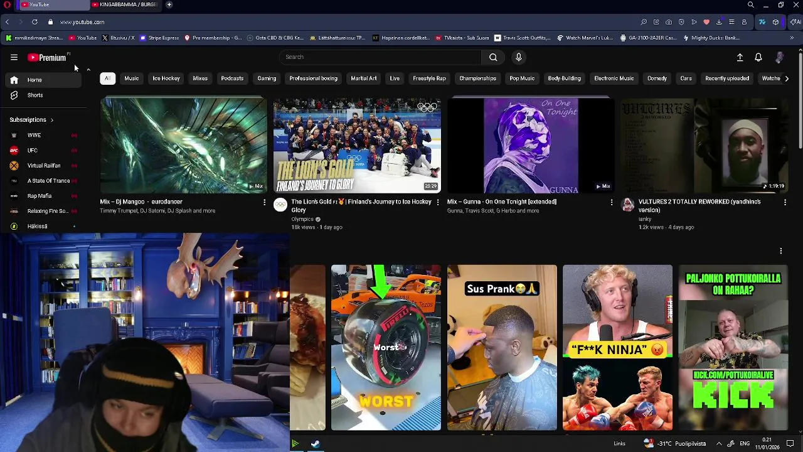Open WWE subscription channel

coord(43,135)
